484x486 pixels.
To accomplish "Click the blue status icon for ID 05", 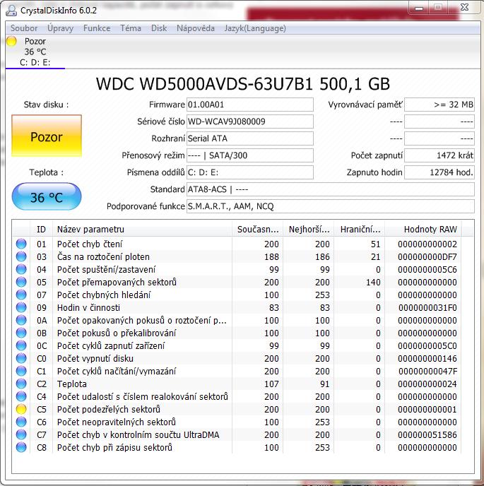I will (x=21, y=282).
